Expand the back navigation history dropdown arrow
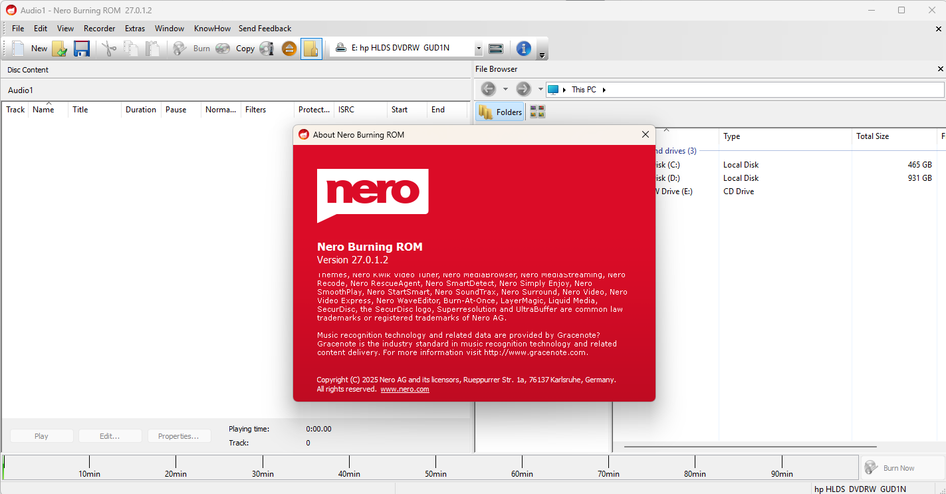 505,89
